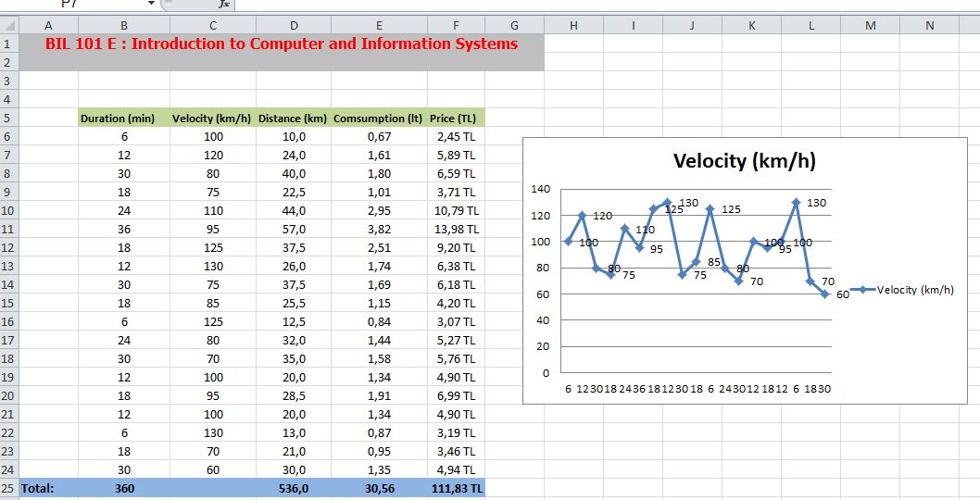Image resolution: width=980 pixels, height=500 pixels.
Task: Select the cell showing 28,5 distance
Action: click(294, 395)
